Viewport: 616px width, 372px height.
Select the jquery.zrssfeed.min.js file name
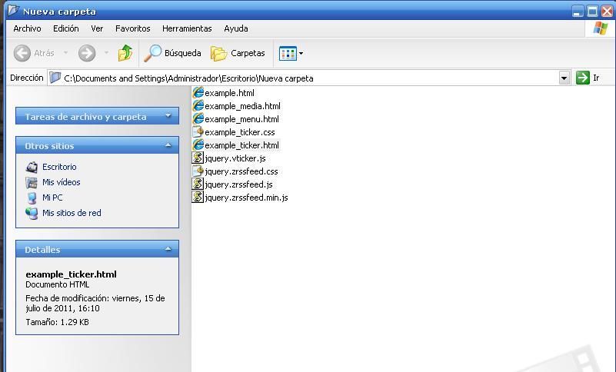[x=246, y=198]
